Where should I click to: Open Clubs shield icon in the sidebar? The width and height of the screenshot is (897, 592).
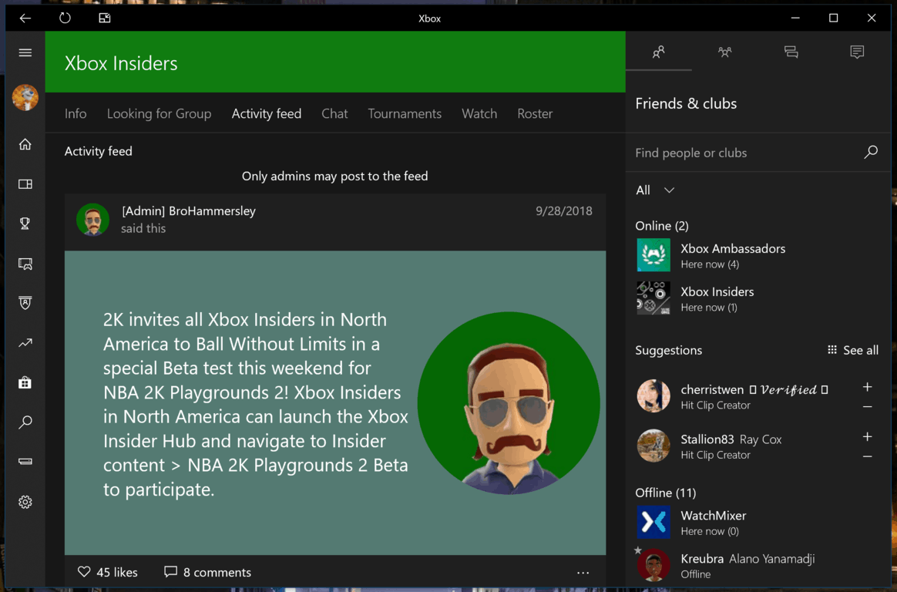click(25, 303)
